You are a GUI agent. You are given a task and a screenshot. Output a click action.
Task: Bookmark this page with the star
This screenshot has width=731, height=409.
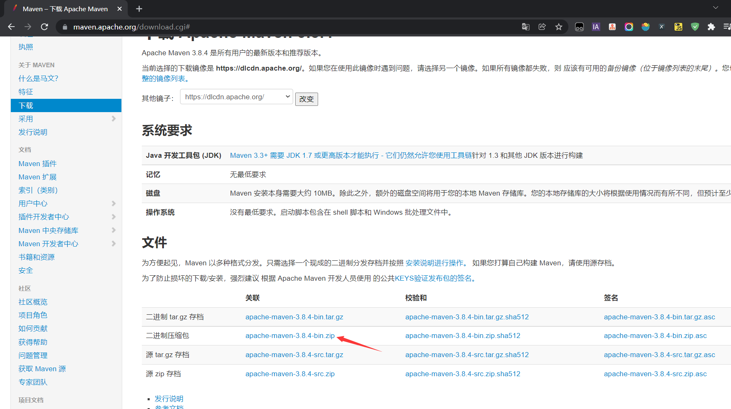[x=559, y=27]
